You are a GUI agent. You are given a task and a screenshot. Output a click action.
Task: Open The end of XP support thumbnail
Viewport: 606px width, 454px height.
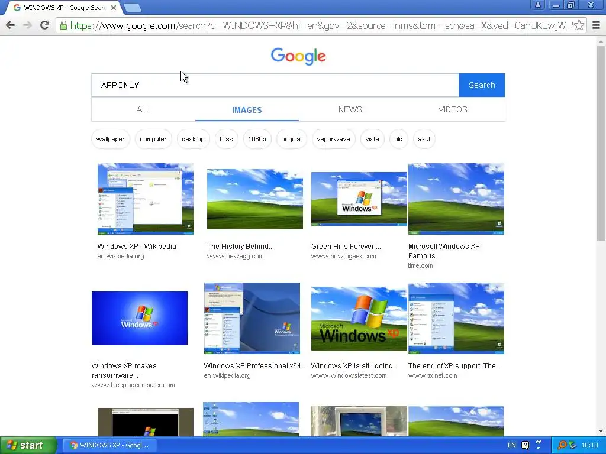click(x=456, y=318)
